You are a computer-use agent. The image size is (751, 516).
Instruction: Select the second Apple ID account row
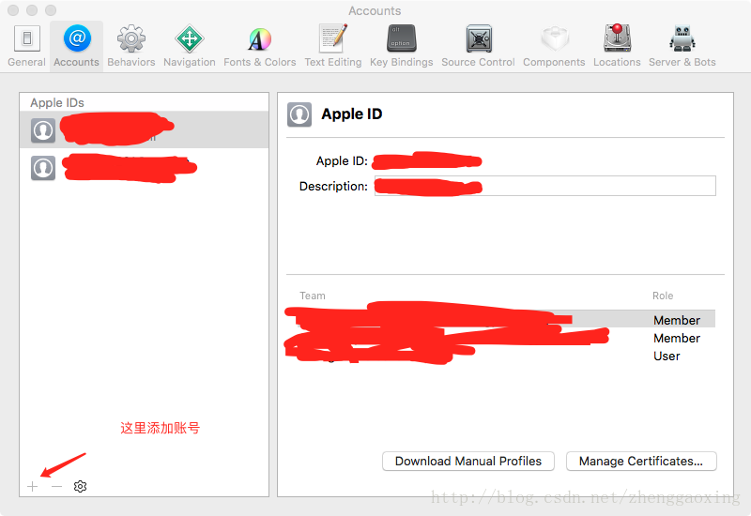(145, 168)
